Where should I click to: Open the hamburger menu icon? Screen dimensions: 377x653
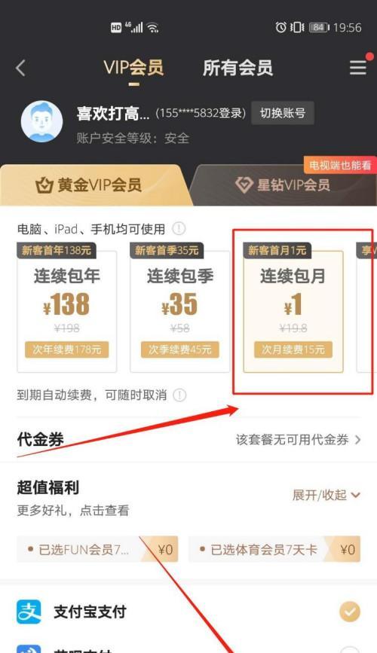[x=358, y=68]
